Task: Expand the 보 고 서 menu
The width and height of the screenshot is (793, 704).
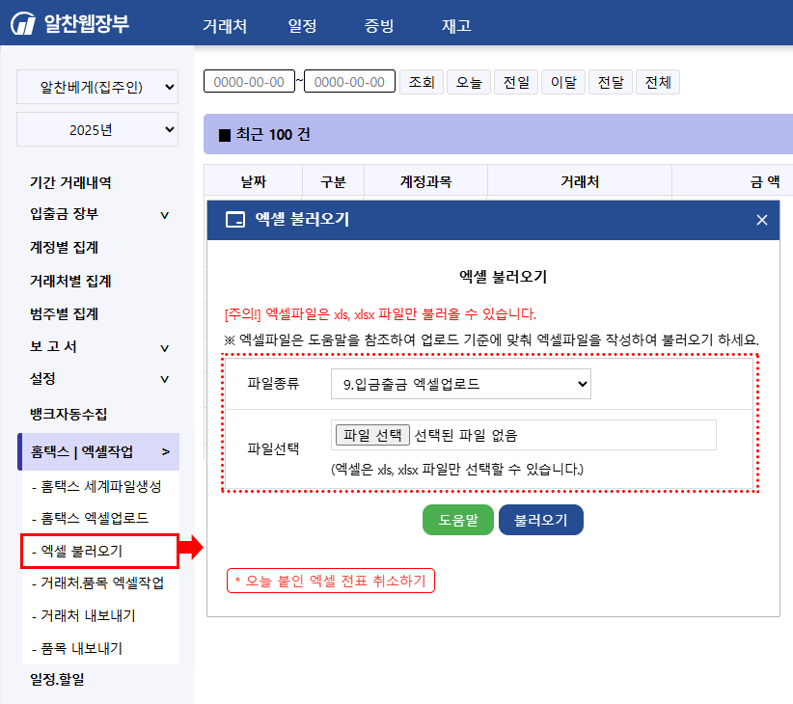Action: [164, 348]
